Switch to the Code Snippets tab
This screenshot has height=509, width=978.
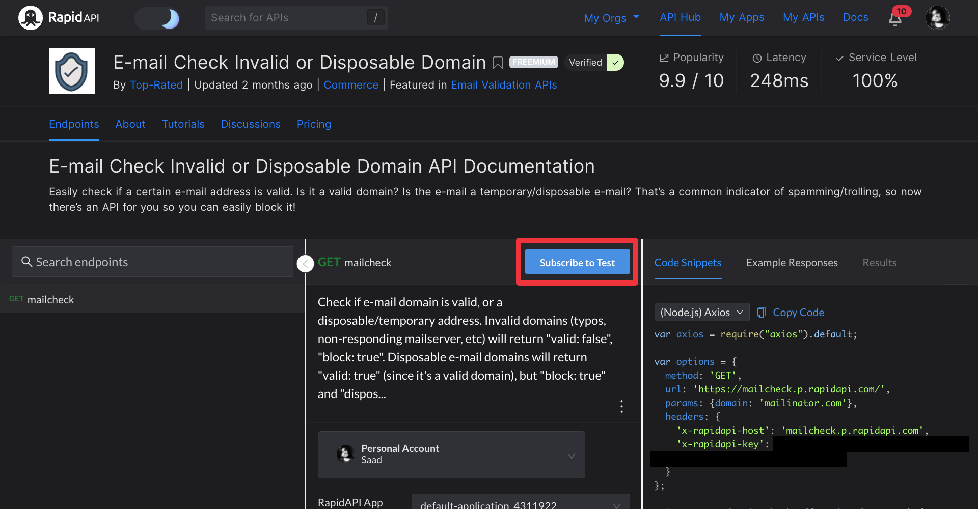click(x=688, y=263)
